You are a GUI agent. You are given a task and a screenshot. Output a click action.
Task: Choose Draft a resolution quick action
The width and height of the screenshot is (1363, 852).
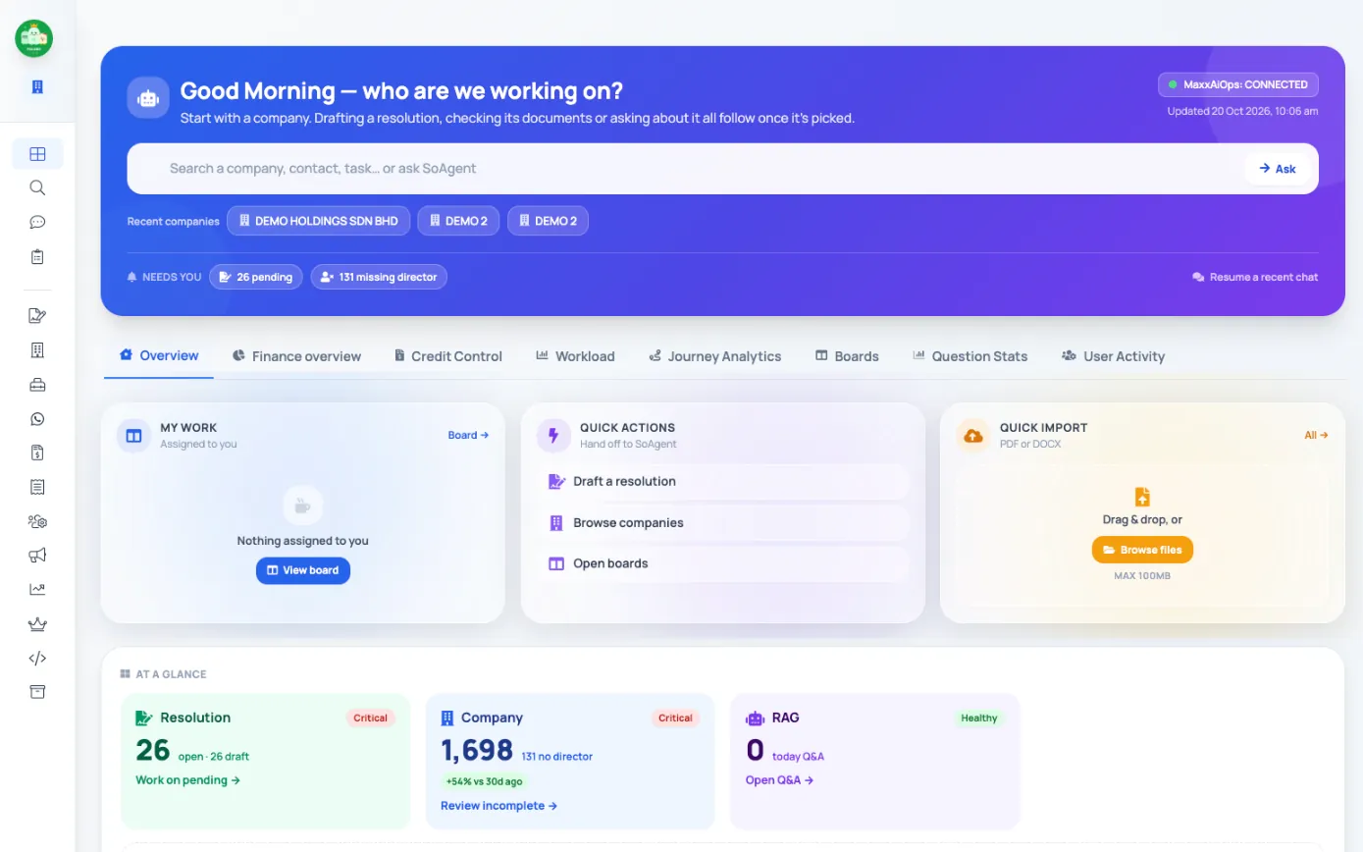coord(723,482)
